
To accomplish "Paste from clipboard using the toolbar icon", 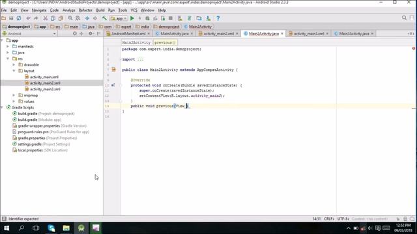I will (x=61, y=18).
